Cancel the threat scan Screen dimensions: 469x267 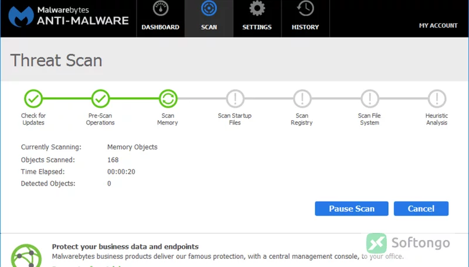421,208
